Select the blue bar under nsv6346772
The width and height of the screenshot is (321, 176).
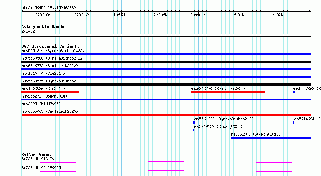166,69
